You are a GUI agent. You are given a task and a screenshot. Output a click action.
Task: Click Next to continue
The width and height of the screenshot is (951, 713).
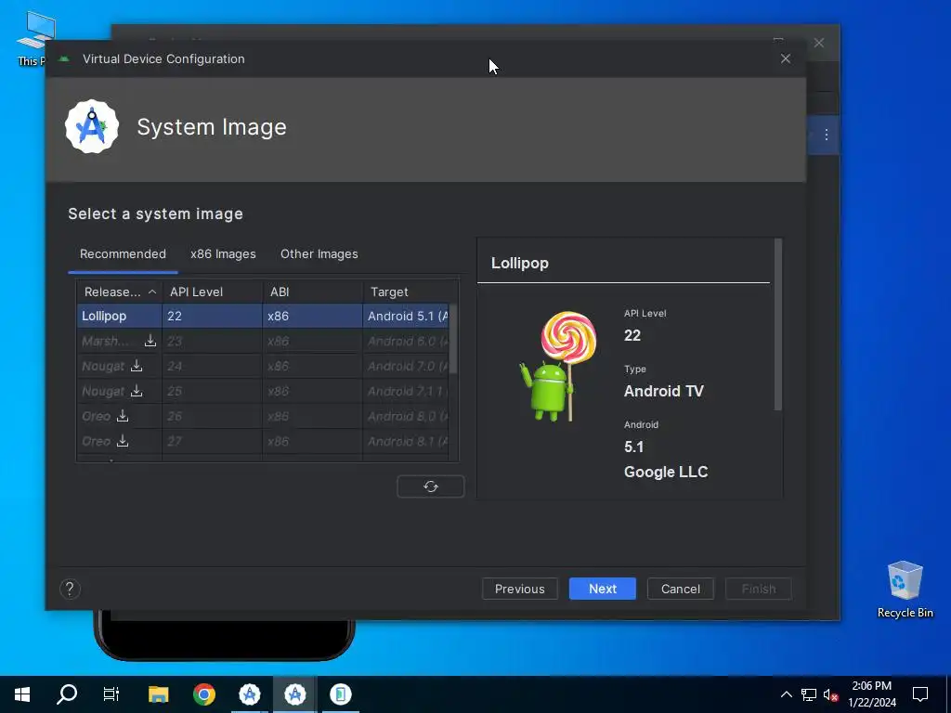[602, 589]
